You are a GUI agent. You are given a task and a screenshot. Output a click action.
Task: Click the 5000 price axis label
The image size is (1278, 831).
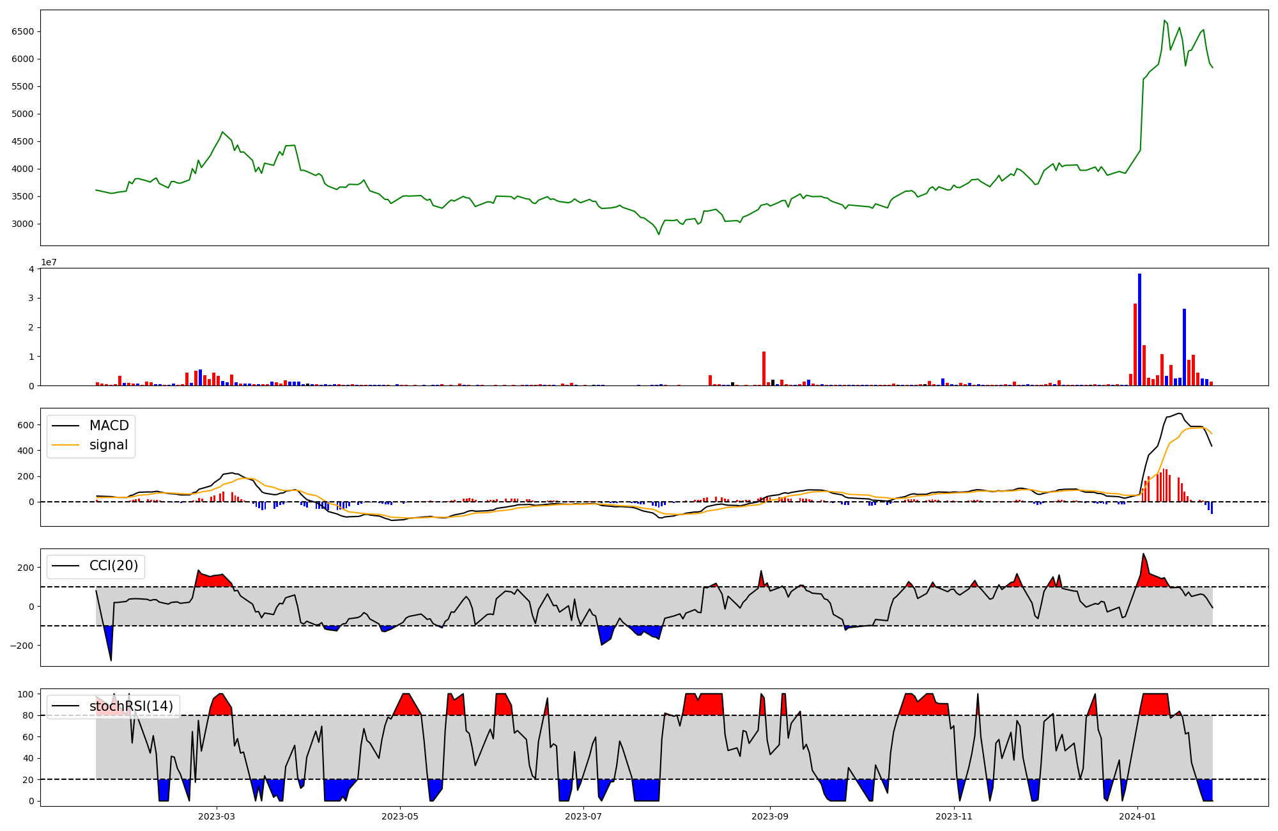coord(23,114)
